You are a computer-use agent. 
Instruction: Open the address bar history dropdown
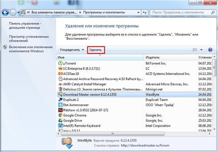(138, 12)
